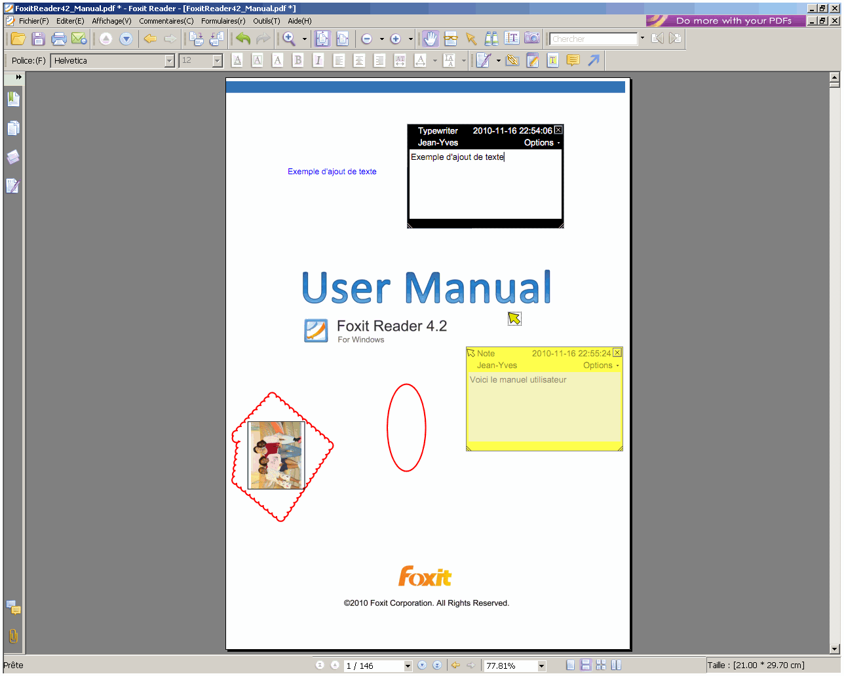The height and width of the screenshot is (676, 844).
Task: Open the Formulaires(r) menu
Action: click(x=223, y=21)
